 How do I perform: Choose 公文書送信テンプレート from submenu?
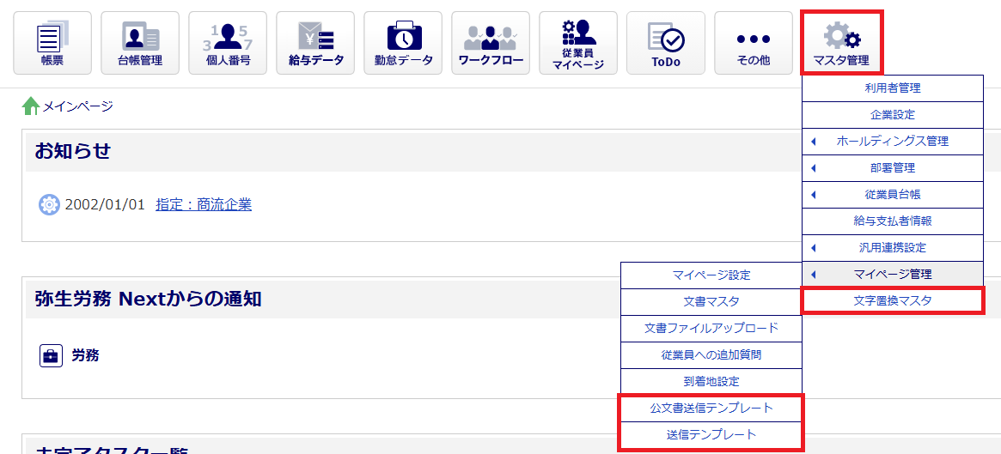(711, 409)
